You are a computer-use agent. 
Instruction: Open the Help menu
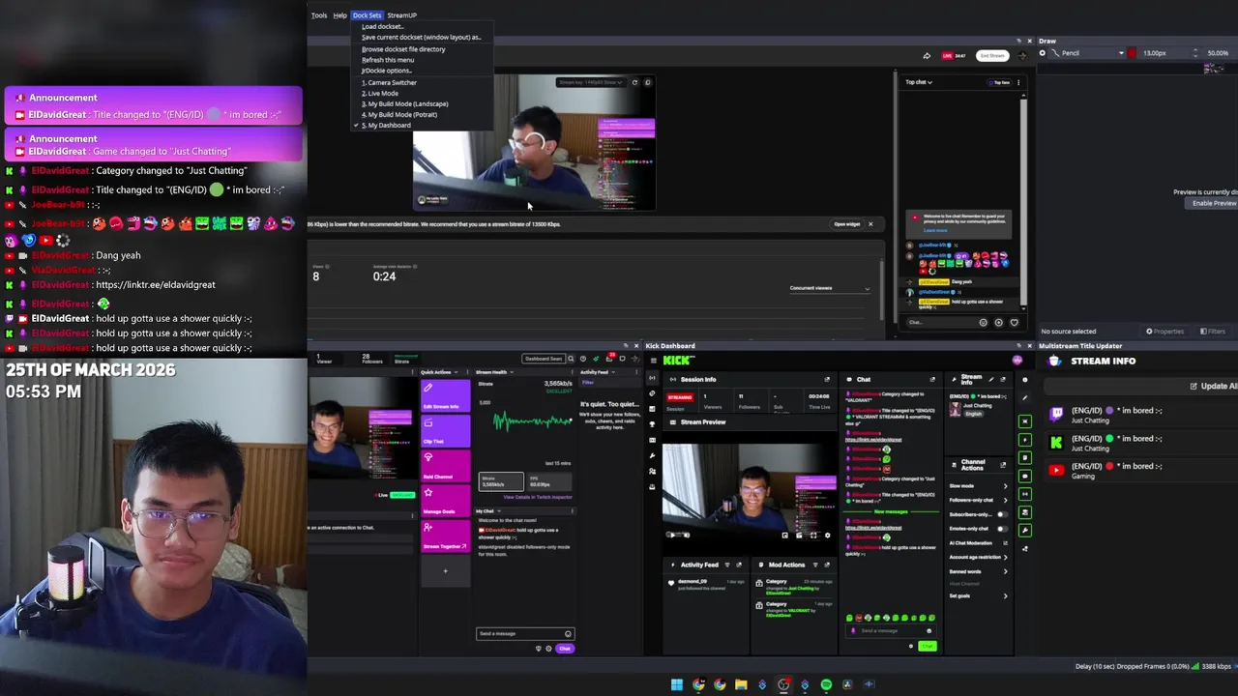point(340,15)
